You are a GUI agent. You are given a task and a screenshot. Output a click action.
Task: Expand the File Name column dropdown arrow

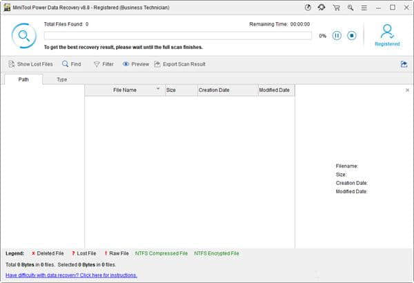(x=158, y=89)
